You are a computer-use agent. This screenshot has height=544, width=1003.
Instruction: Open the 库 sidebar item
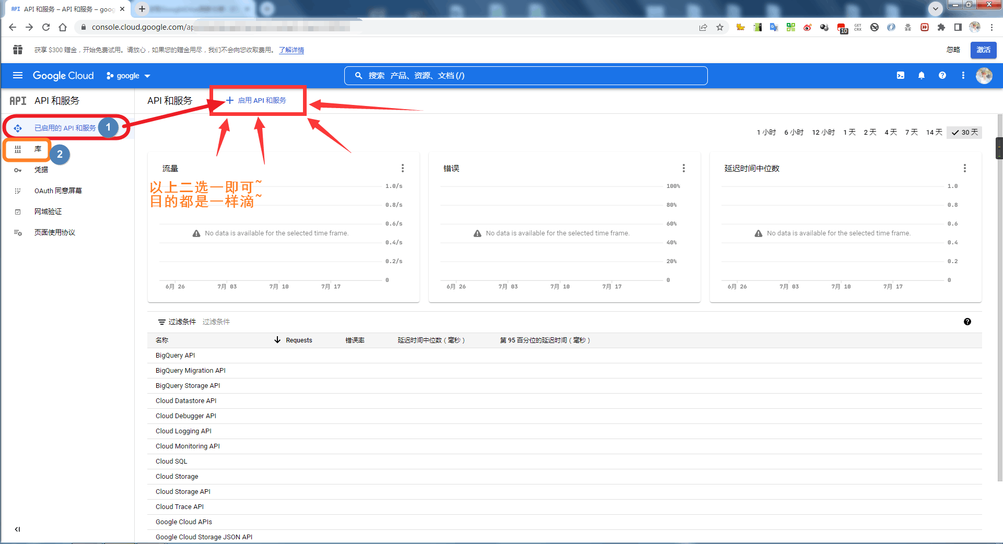coord(38,149)
